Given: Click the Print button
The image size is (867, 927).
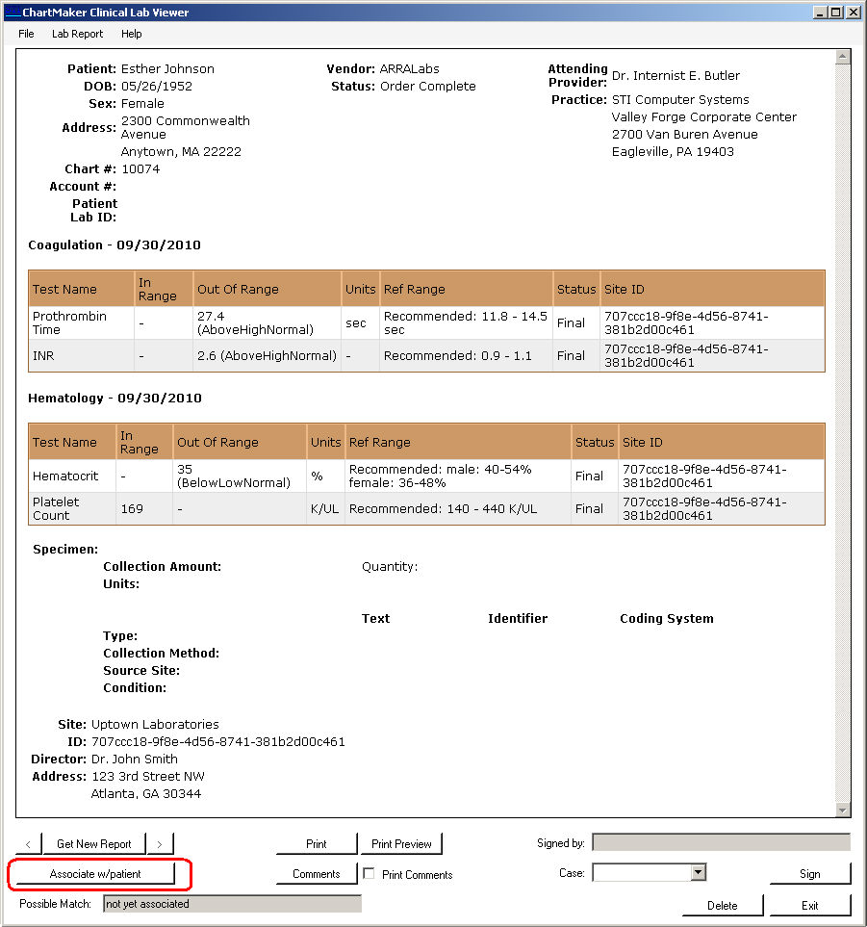Looking at the screenshot, I should (317, 843).
